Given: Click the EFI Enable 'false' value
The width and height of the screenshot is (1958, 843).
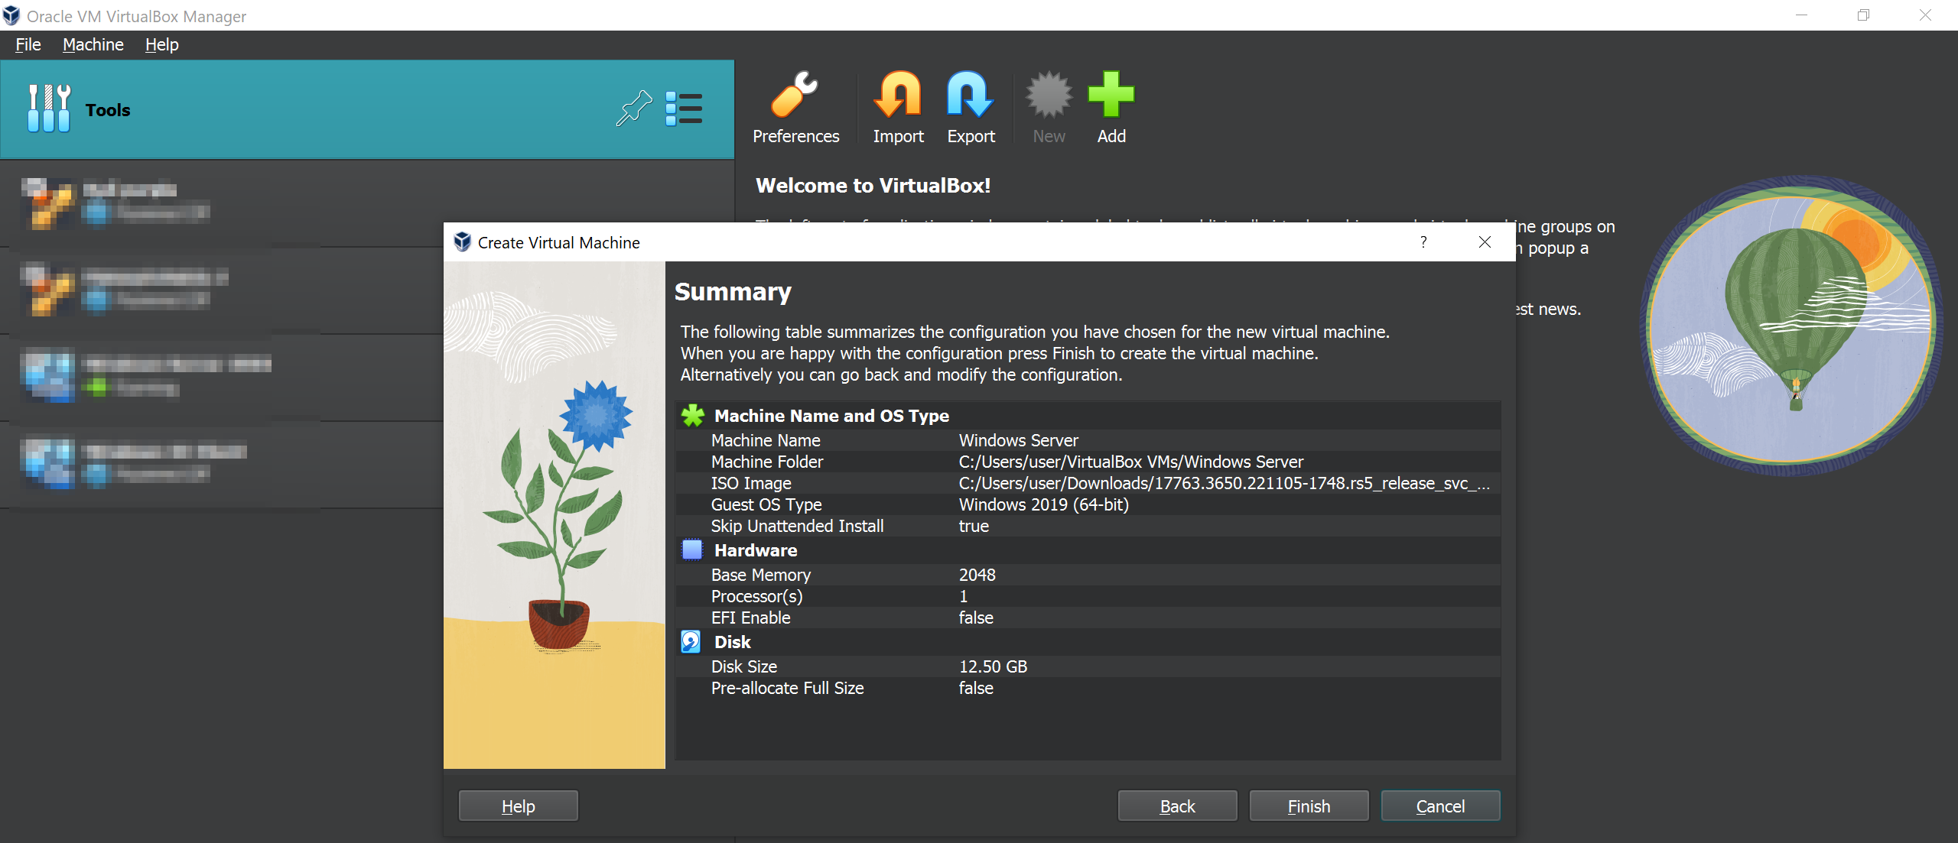Looking at the screenshot, I should (976, 618).
